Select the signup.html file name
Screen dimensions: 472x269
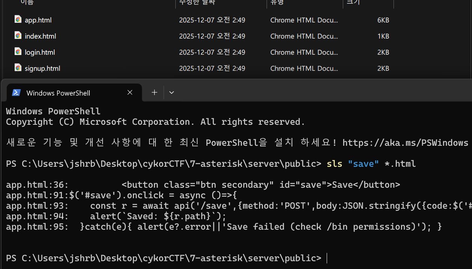42,69
